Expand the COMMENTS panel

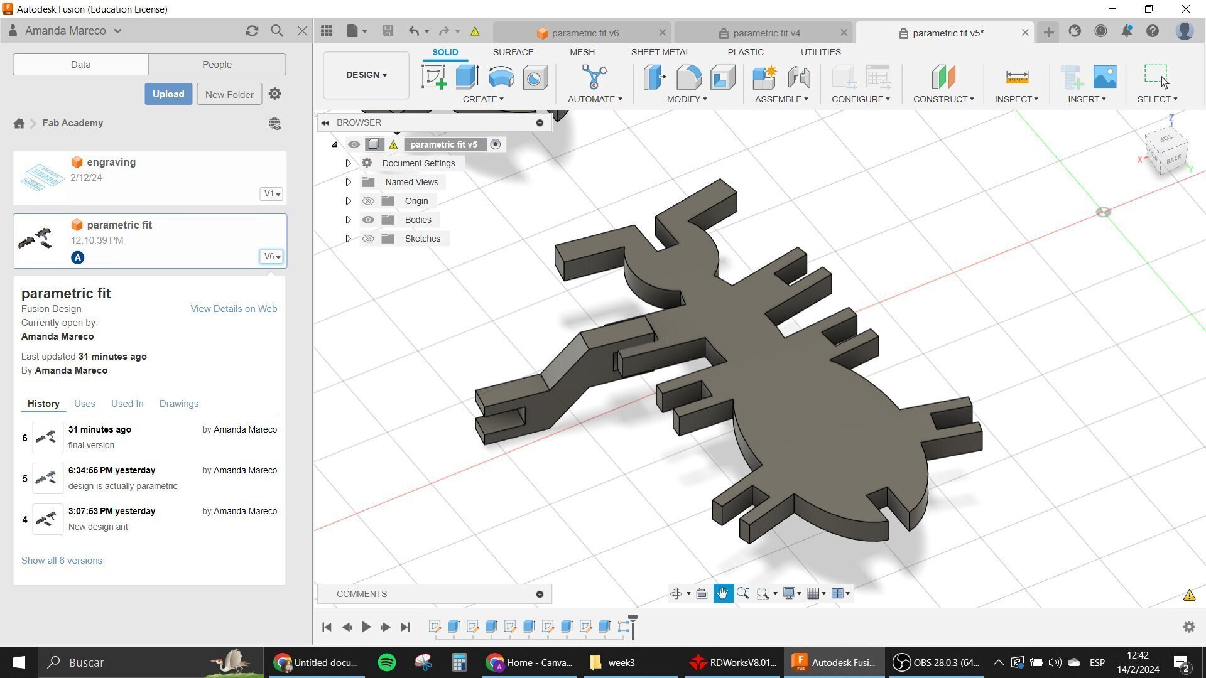click(x=540, y=594)
